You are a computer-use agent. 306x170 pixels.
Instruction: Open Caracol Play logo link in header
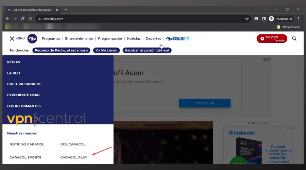pyautogui.click(x=178, y=38)
